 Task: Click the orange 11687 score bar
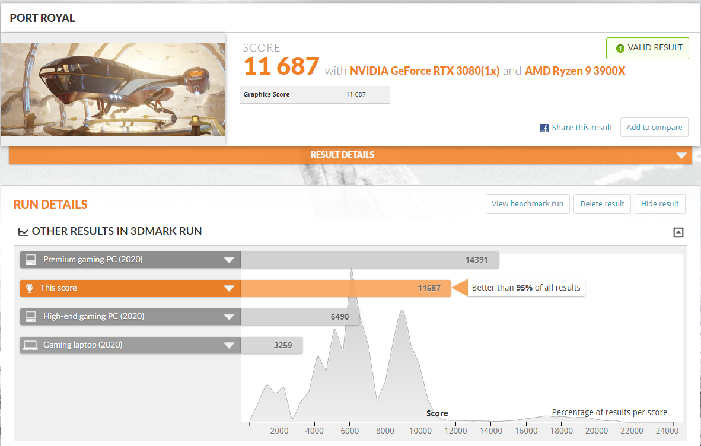pos(346,289)
